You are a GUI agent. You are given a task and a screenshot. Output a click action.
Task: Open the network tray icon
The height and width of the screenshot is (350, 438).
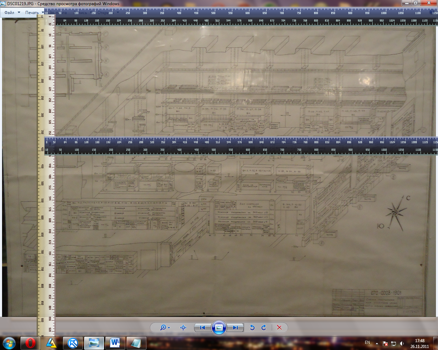[394, 343]
